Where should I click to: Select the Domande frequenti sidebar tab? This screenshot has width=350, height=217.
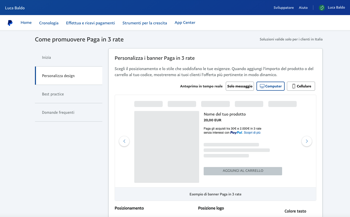pos(69,113)
